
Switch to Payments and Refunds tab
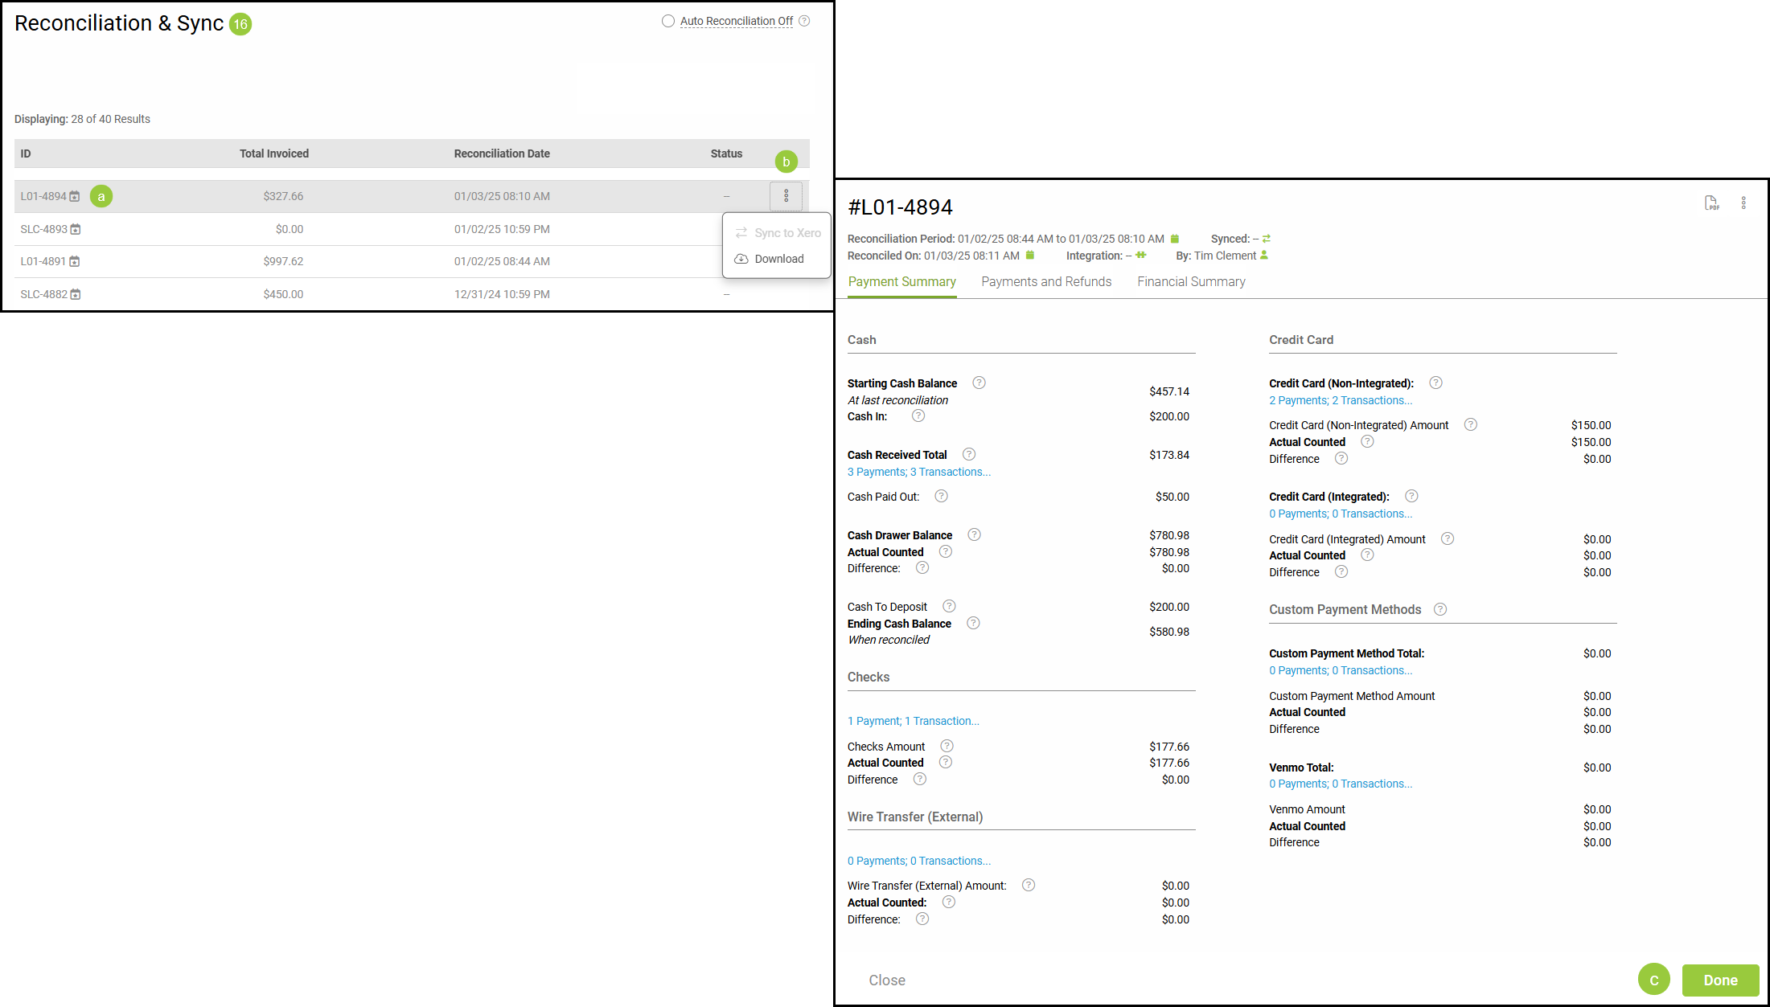click(1045, 281)
